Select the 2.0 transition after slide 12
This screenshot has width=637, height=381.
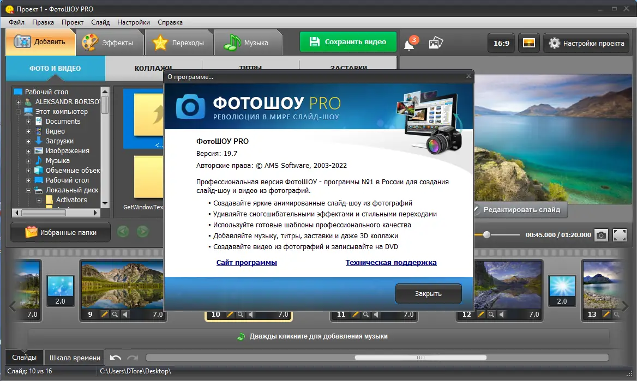click(x=562, y=291)
